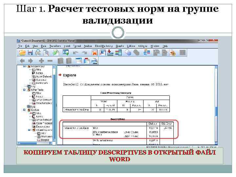The width and height of the screenshot is (236, 177).
Task: Click the Collapse minus toolbar icon
Action: 50,61
